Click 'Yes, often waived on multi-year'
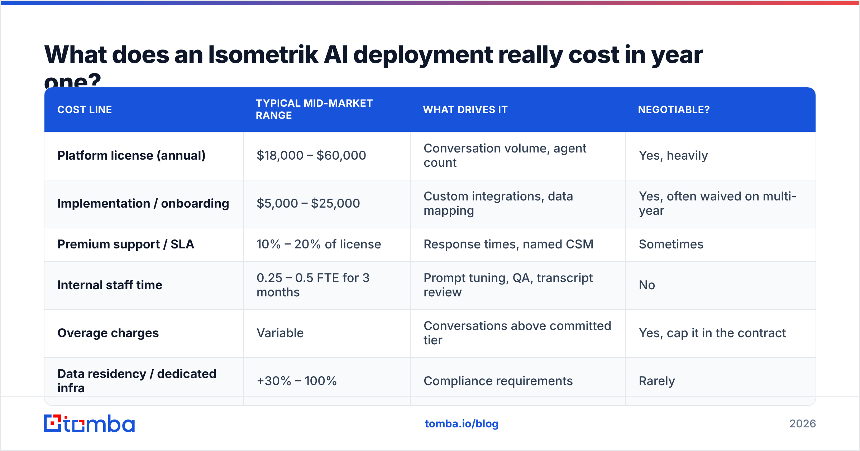The image size is (860, 451). pyautogui.click(x=718, y=203)
